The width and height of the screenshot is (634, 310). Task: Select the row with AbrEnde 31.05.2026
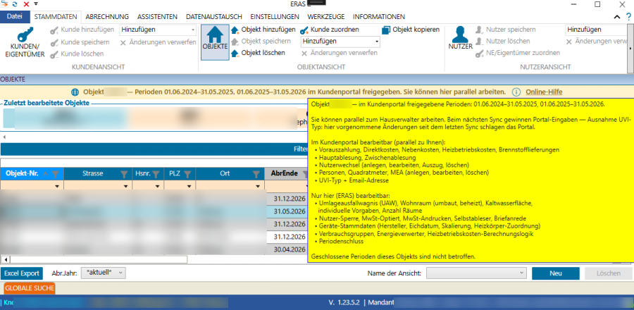(x=154, y=211)
